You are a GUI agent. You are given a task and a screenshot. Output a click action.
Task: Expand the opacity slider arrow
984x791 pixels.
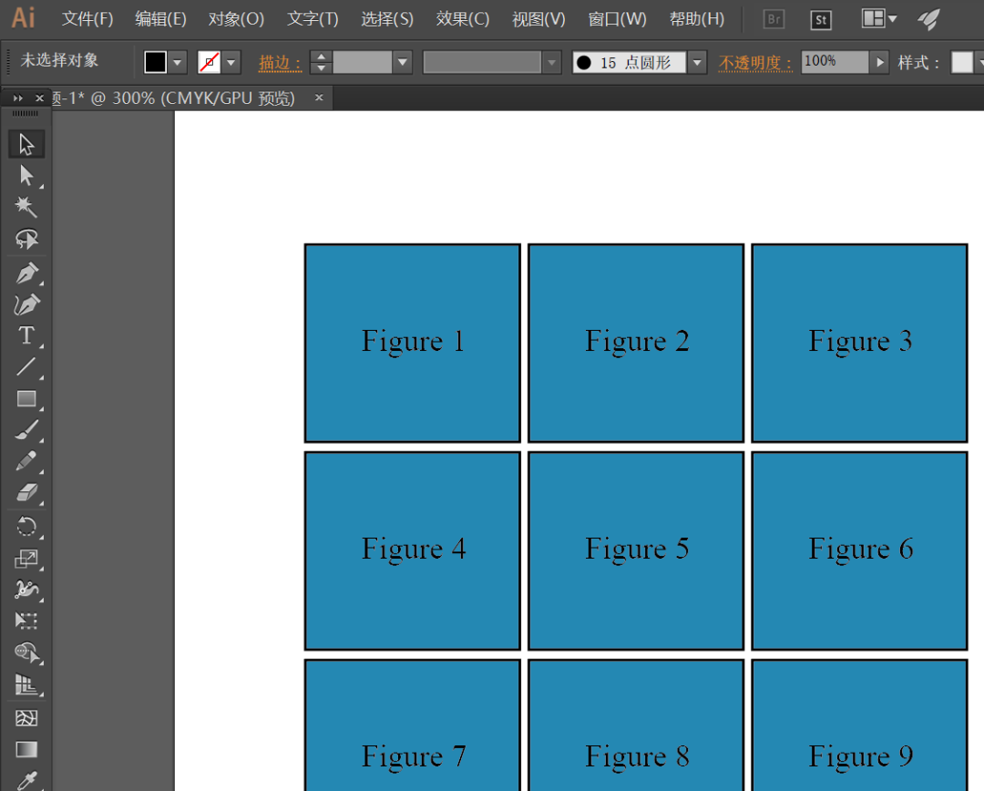point(880,62)
